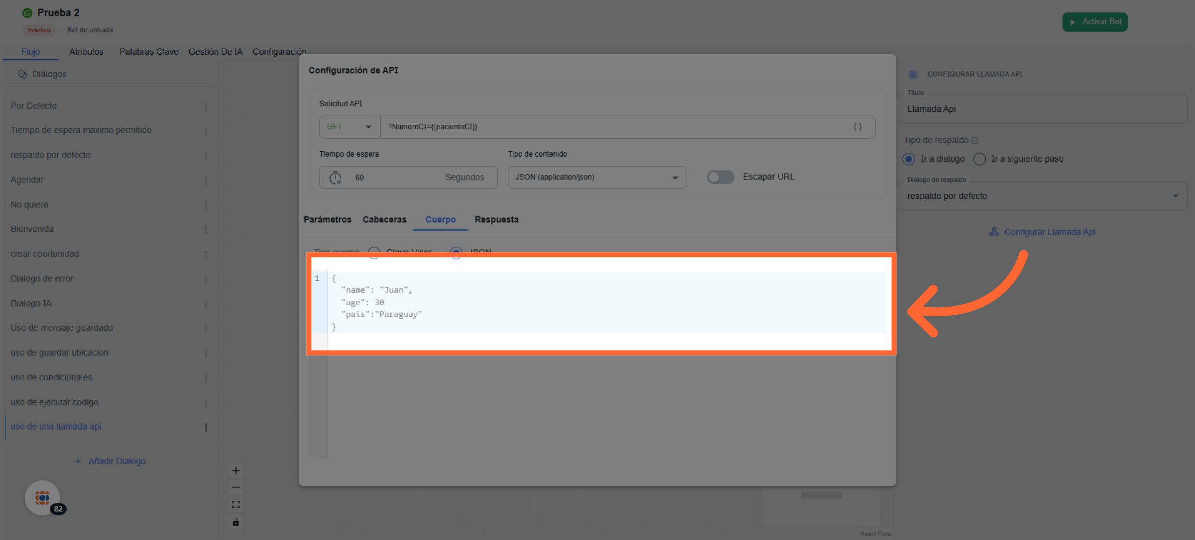This screenshot has width=1195, height=540.
Task: Click the canvas lock icon
Action: [x=236, y=522]
